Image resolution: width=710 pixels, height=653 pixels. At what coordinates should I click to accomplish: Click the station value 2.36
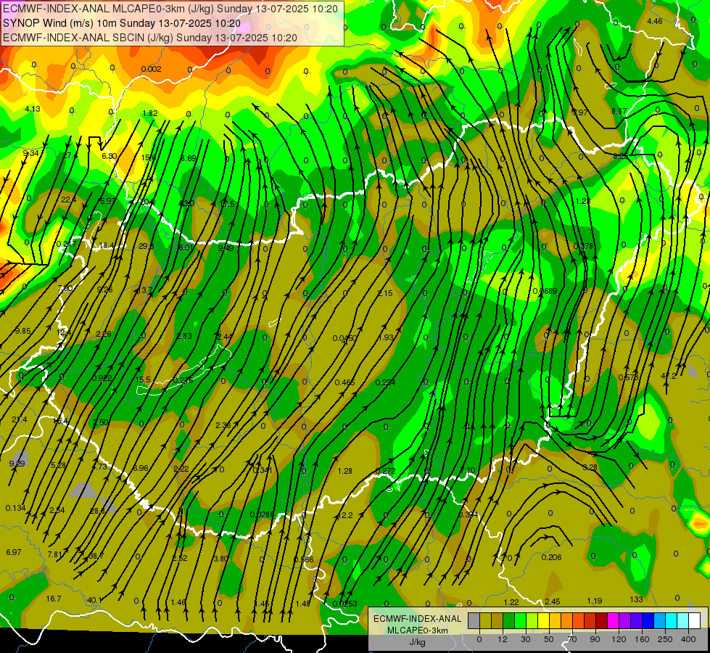(223, 425)
